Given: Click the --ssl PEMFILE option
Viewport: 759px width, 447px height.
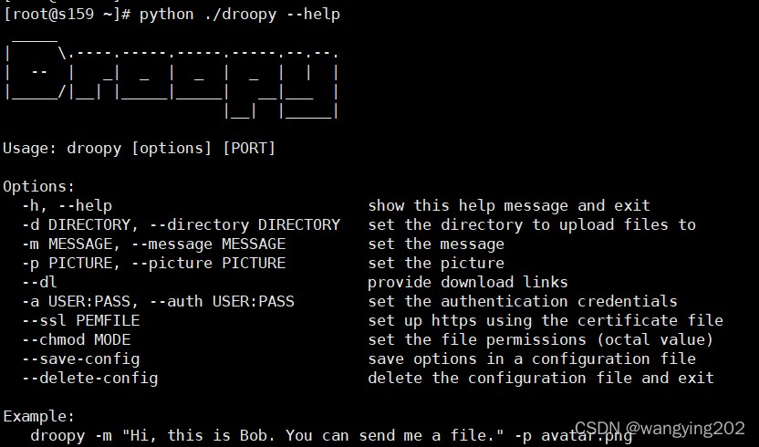Looking at the screenshot, I should point(80,320).
